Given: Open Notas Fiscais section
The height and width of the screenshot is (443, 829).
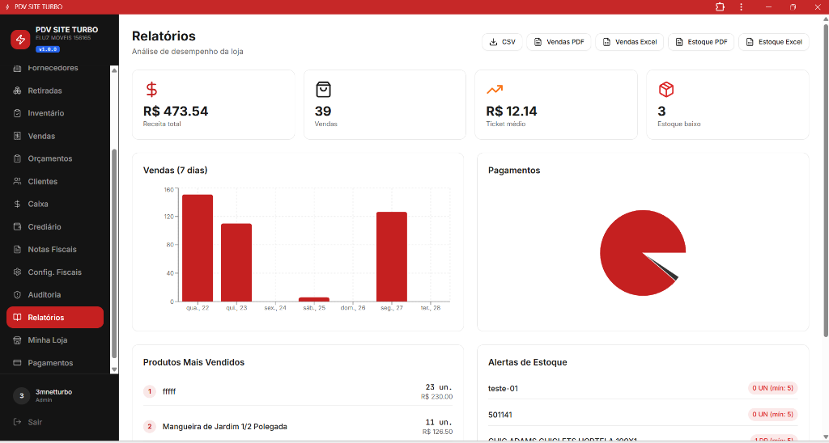Looking at the screenshot, I should pyautogui.click(x=55, y=250).
